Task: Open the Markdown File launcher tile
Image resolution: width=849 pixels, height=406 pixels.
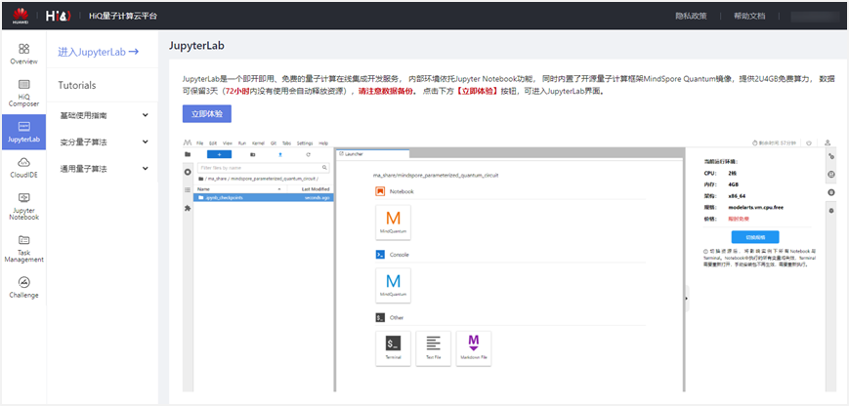Action: pos(474,348)
